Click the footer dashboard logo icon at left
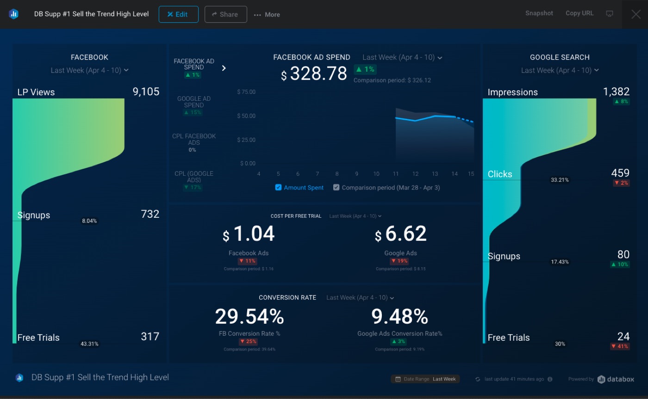The image size is (648, 399). [19, 378]
